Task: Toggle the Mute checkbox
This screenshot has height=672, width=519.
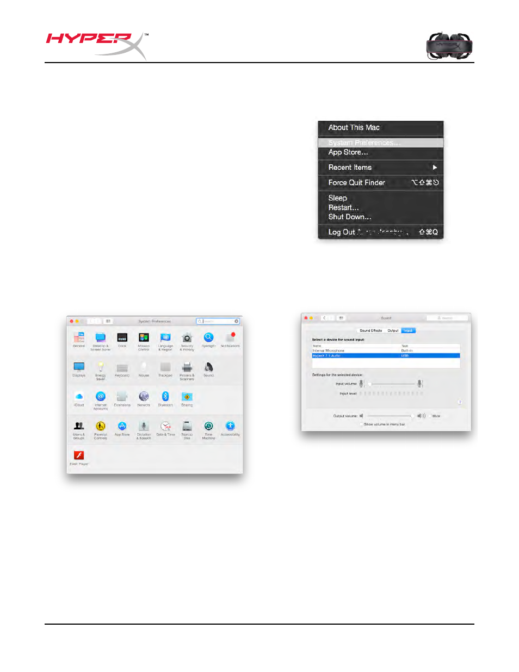Action: point(430,416)
